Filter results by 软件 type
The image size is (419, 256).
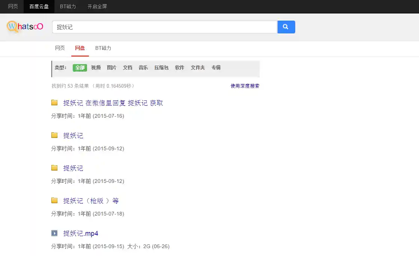180,67
